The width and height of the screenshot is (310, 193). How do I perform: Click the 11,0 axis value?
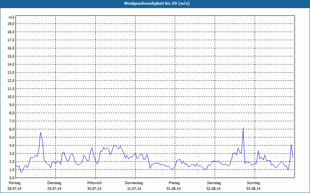10,89
